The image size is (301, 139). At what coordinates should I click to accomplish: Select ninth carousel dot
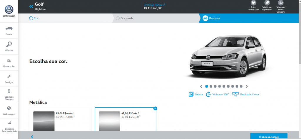pyautogui.click(x=241, y=86)
